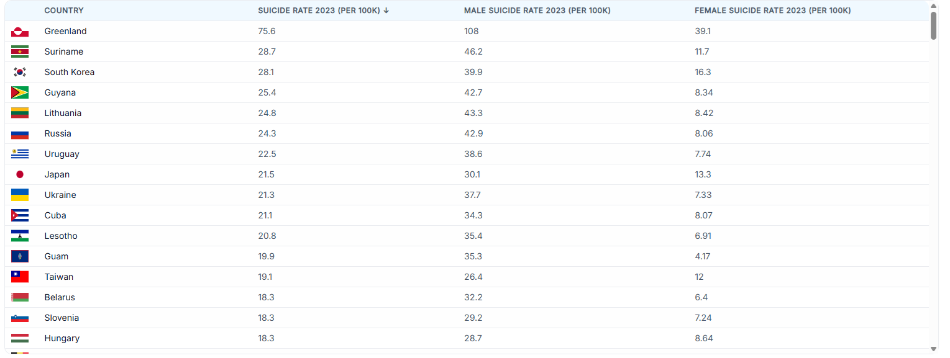
Task: Select the Slovenia country name
Action: 62,318
